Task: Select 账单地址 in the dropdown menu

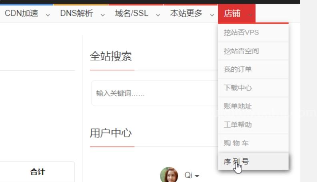Action: coord(238,106)
